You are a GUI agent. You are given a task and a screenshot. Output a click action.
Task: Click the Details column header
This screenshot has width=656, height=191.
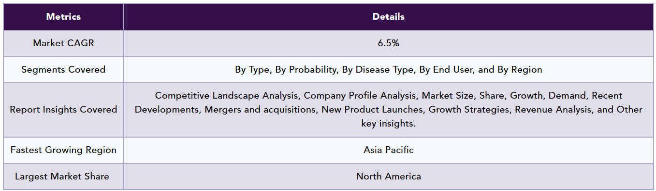(389, 17)
